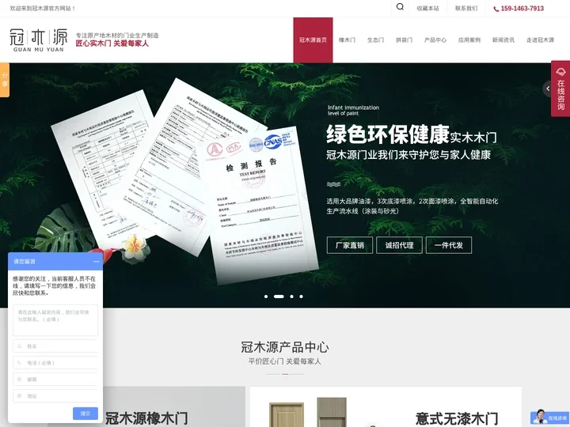570x427 pixels.
Task: Open the 产品中心 menu item
Action: click(435, 40)
